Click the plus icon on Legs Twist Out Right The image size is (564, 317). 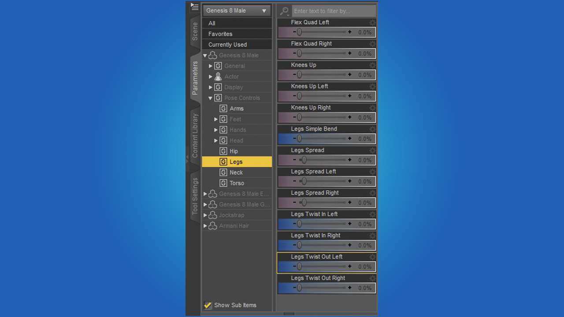(x=350, y=288)
